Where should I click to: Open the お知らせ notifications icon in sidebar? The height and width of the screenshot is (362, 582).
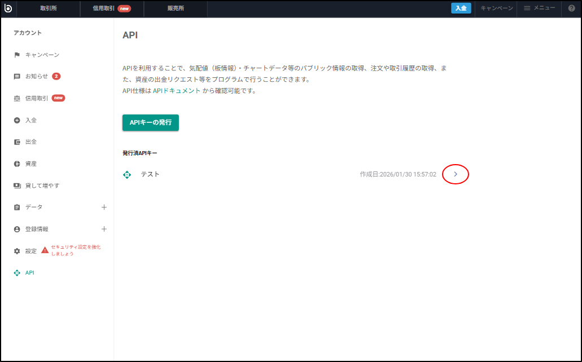17,76
